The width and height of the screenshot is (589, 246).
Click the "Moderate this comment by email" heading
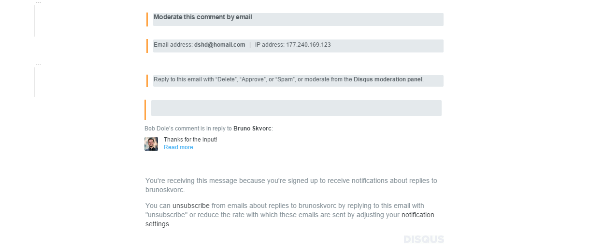pos(203,17)
